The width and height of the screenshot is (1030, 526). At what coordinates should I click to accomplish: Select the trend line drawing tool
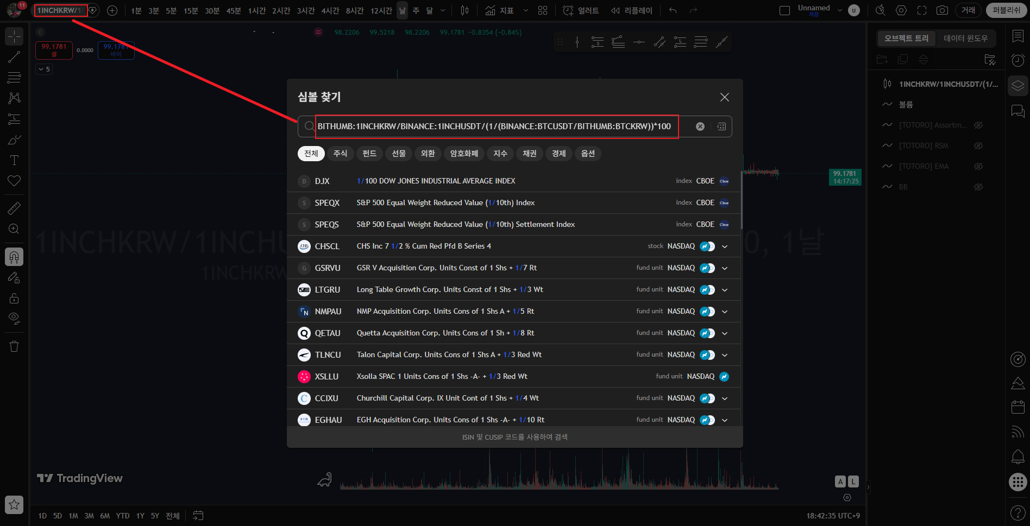point(14,57)
